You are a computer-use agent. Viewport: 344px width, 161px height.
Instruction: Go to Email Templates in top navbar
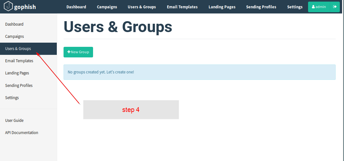click(x=182, y=7)
